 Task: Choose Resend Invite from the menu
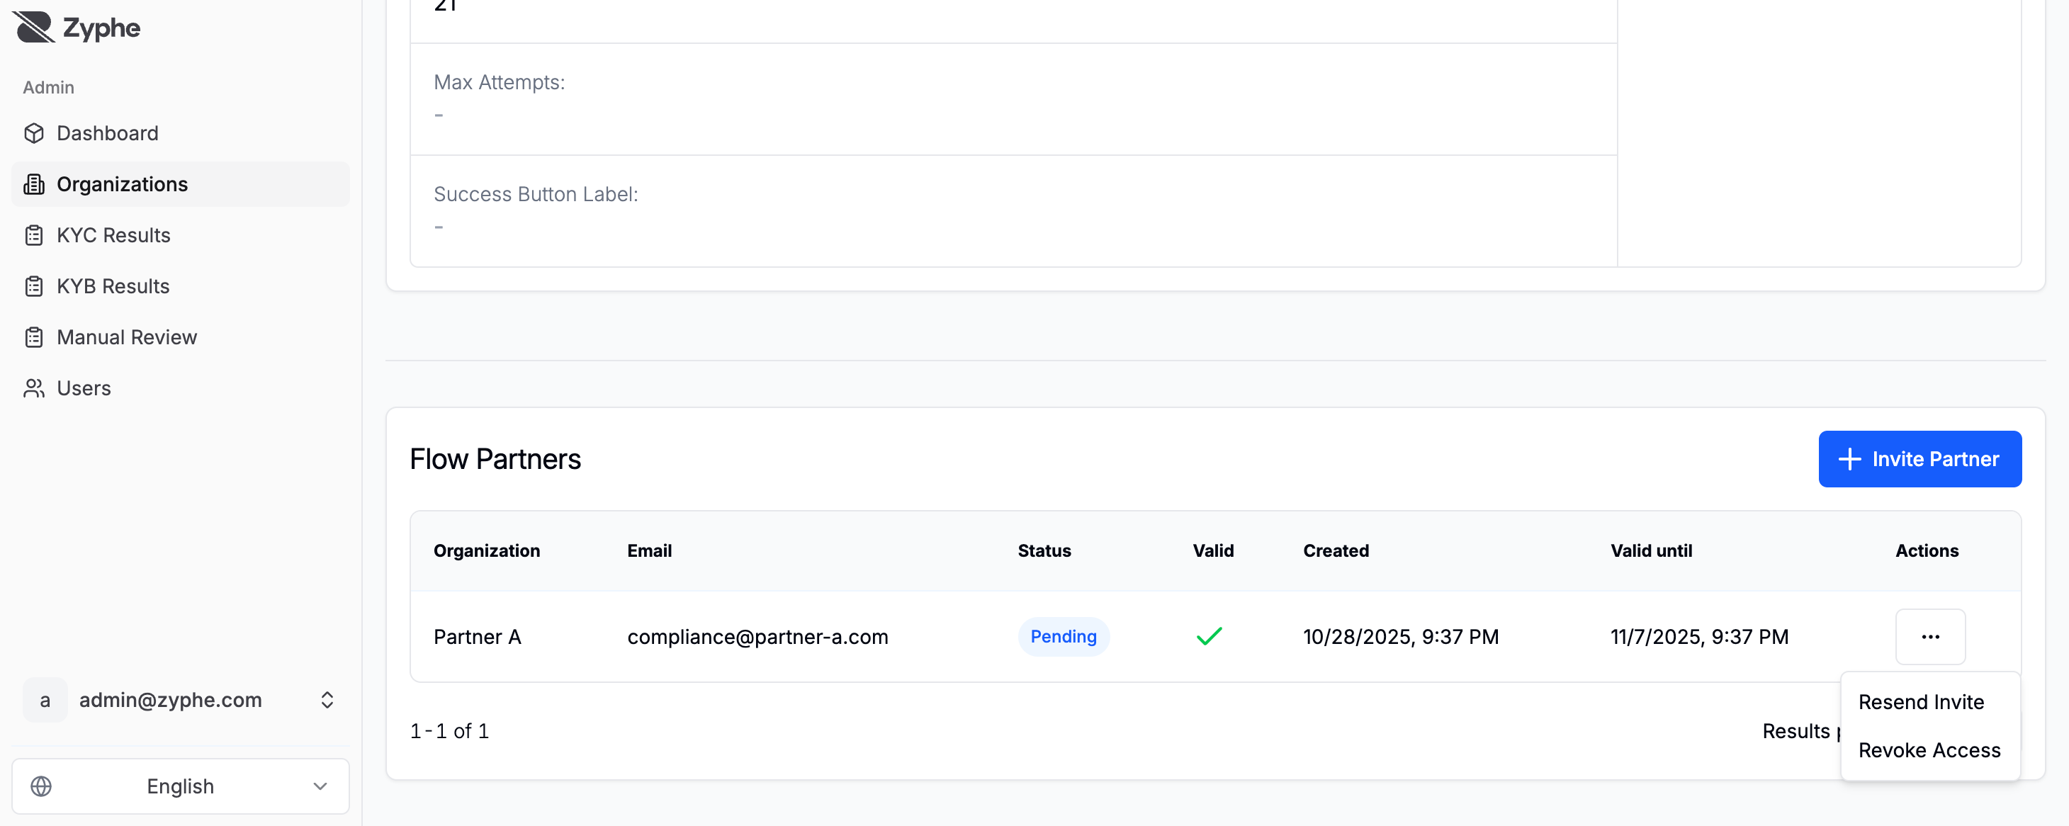[x=1921, y=701]
